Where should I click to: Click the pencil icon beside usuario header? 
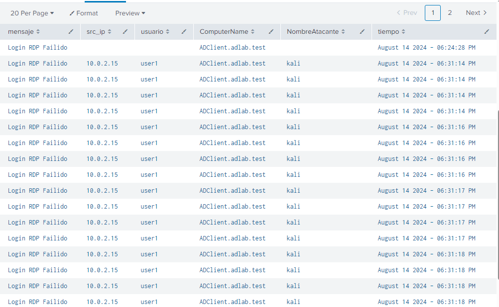184,32
